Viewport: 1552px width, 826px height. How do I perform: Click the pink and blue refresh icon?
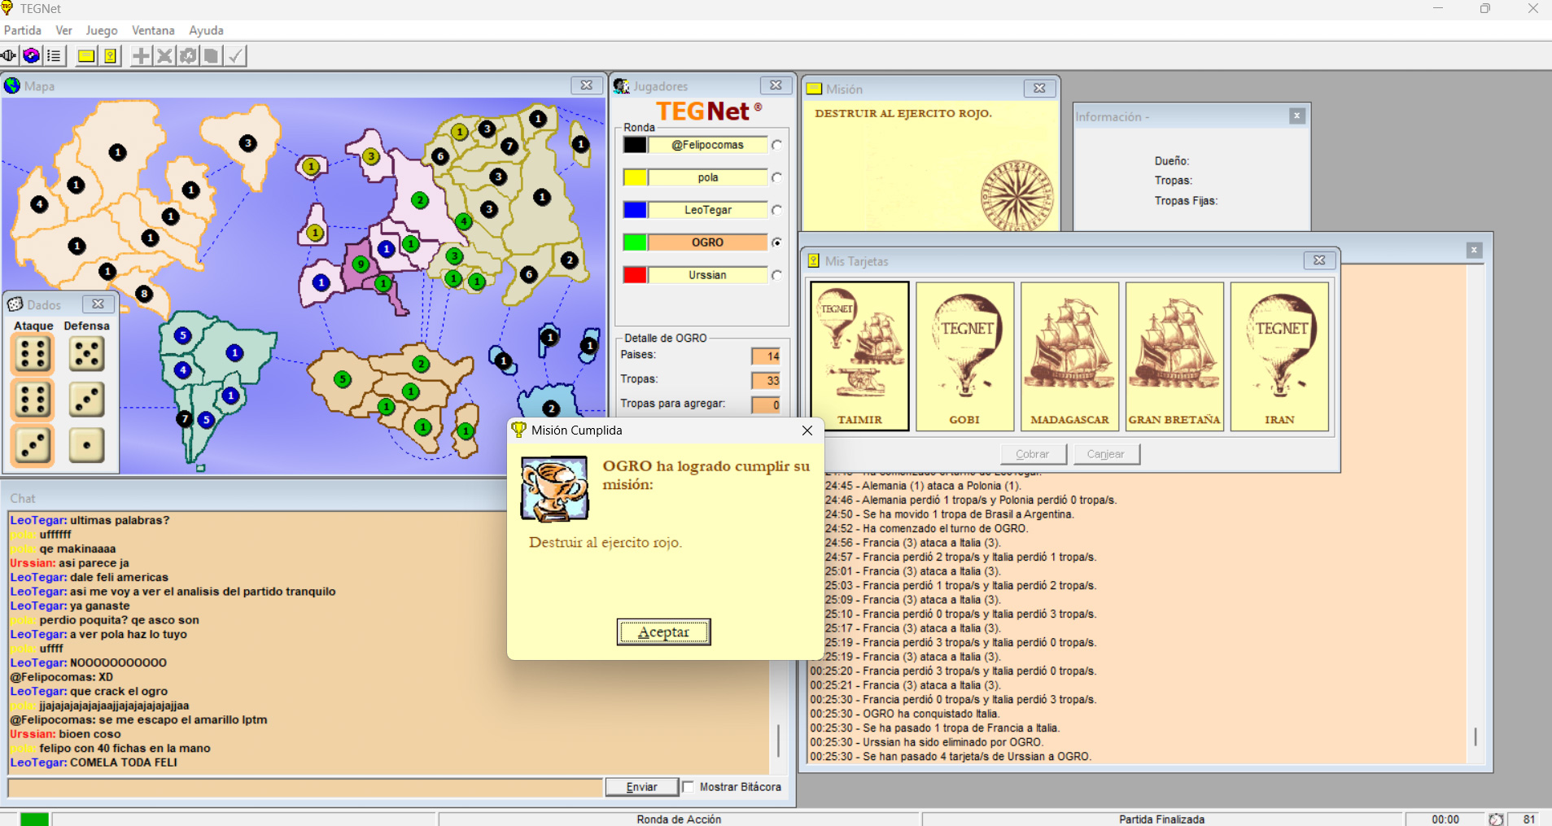tap(32, 56)
